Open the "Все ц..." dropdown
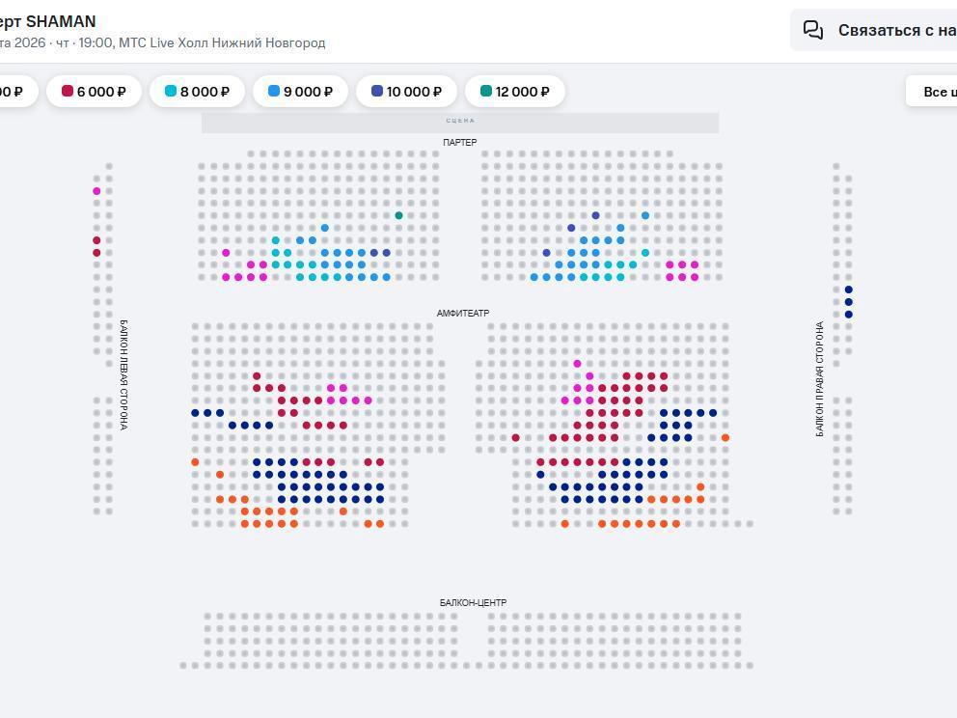 (934, 92)
